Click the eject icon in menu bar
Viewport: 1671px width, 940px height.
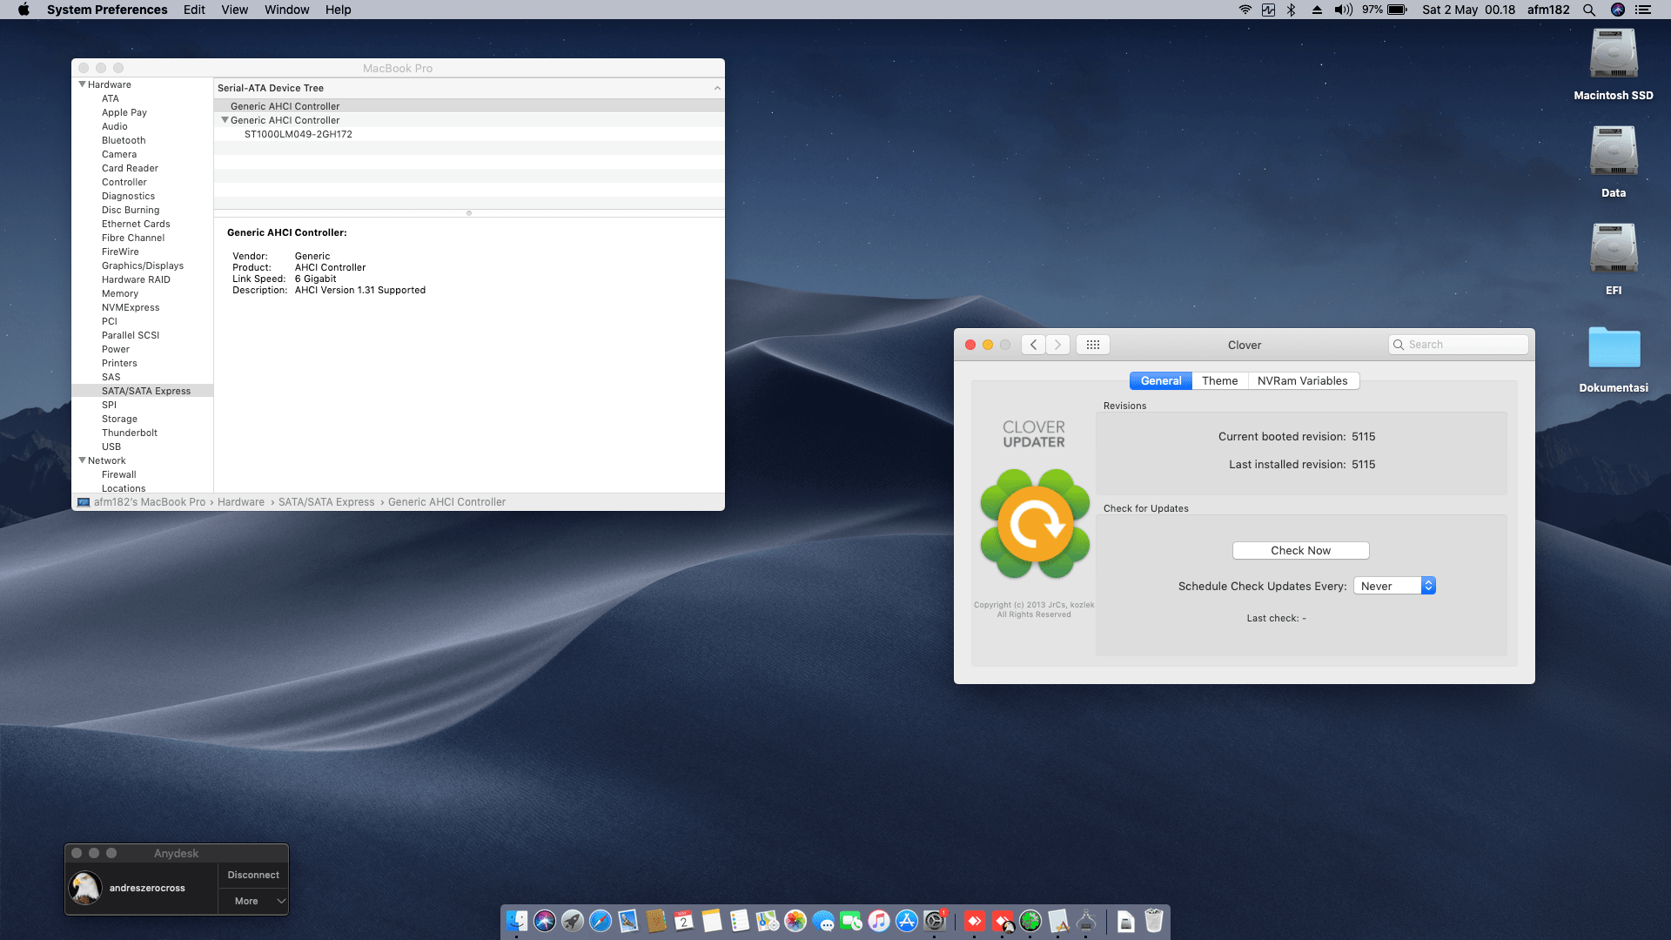[x=1317, y=10]
